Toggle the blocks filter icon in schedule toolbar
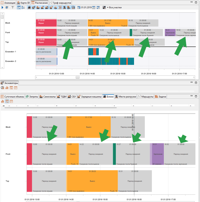 (29, 8)
